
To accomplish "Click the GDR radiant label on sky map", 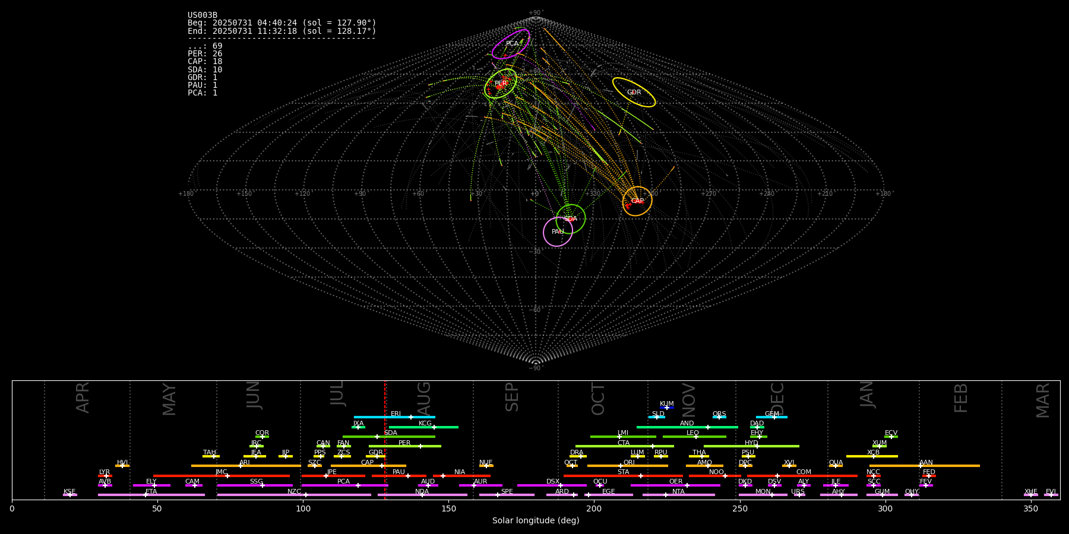I will [634, 92].
